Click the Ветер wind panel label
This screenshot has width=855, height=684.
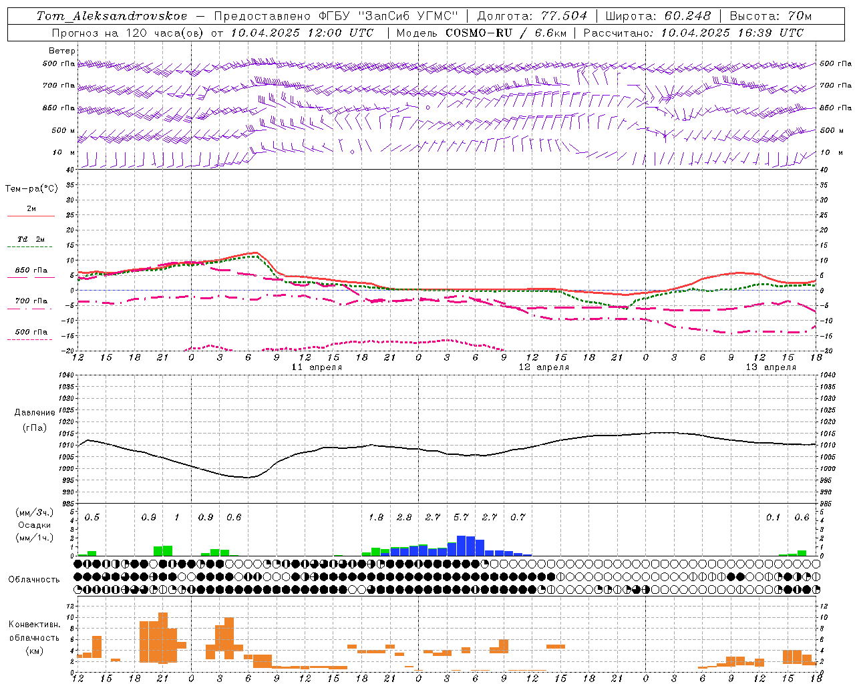click(x=62, y=51)
